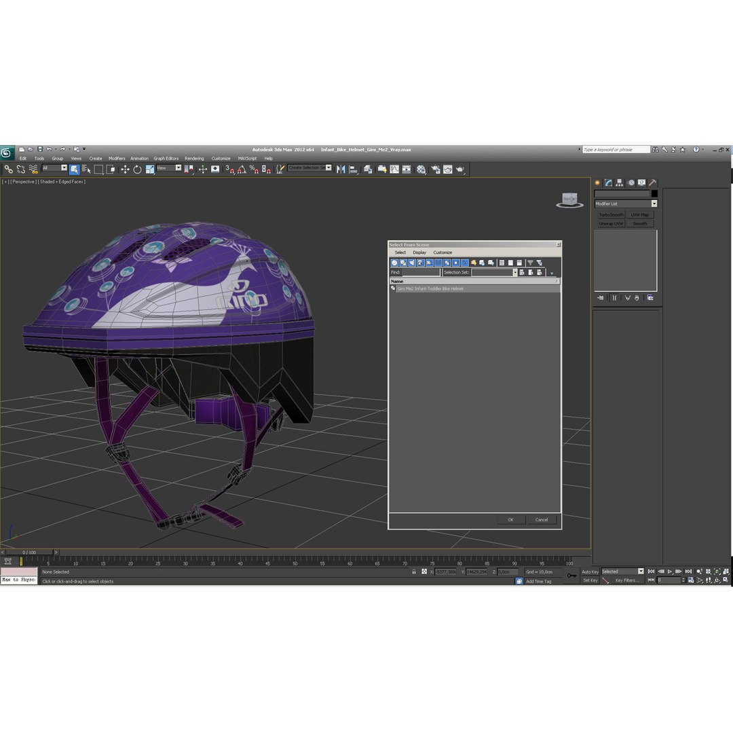Open the Utilities hammer panel tab
This screenshot has height=733, width=733.
click(x=653, y=183)
